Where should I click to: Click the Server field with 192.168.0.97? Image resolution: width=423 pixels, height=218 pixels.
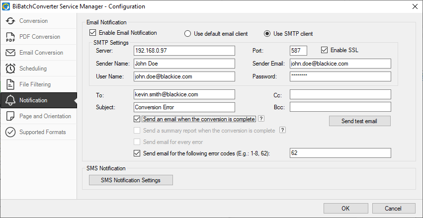point(184,51)
